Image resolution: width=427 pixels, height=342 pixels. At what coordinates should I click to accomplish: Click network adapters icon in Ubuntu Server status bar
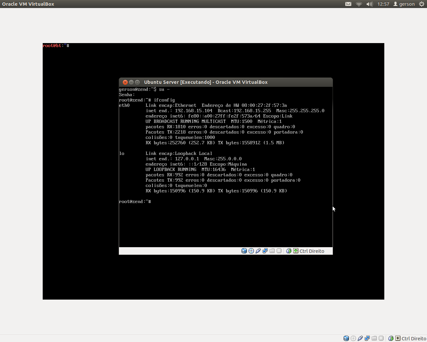(265, 251)
